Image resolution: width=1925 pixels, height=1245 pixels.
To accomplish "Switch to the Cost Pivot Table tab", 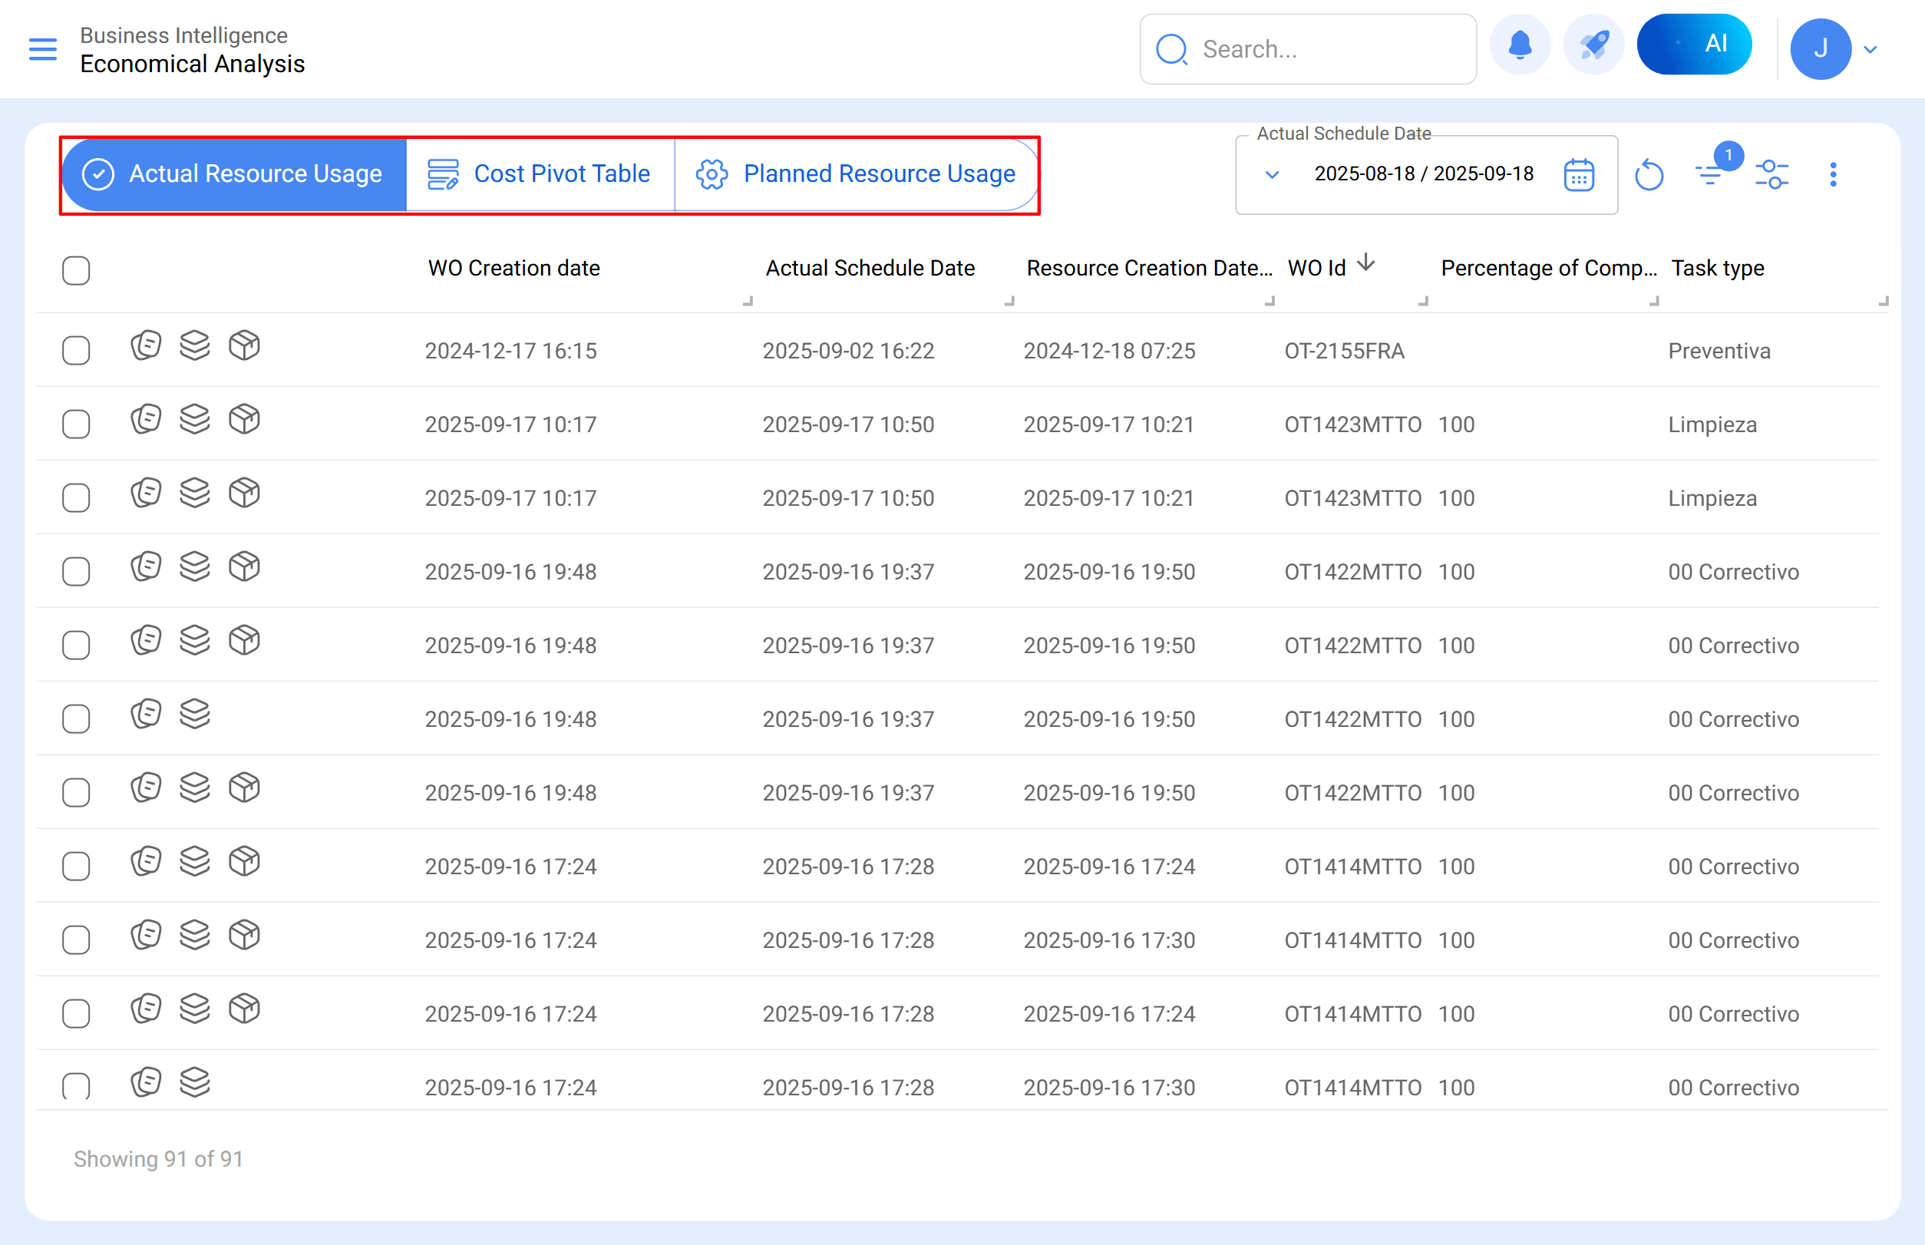I will [540, 175].
